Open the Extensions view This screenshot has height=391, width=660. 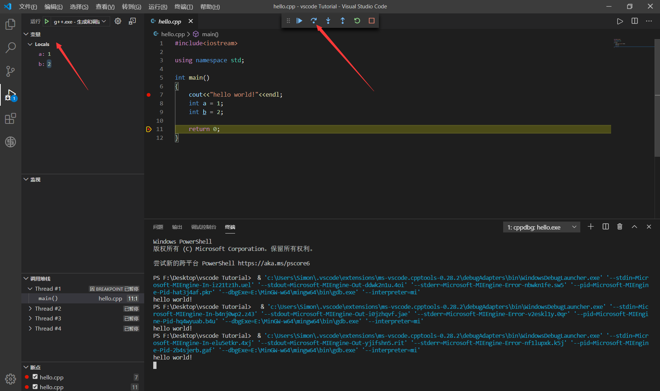(11, 118)
